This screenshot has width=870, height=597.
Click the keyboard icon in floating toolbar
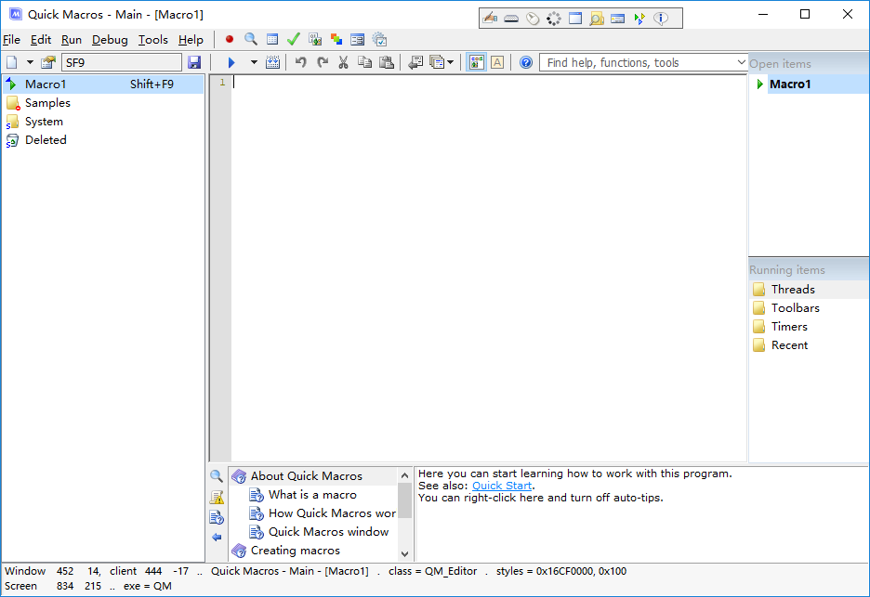(511, 18)
